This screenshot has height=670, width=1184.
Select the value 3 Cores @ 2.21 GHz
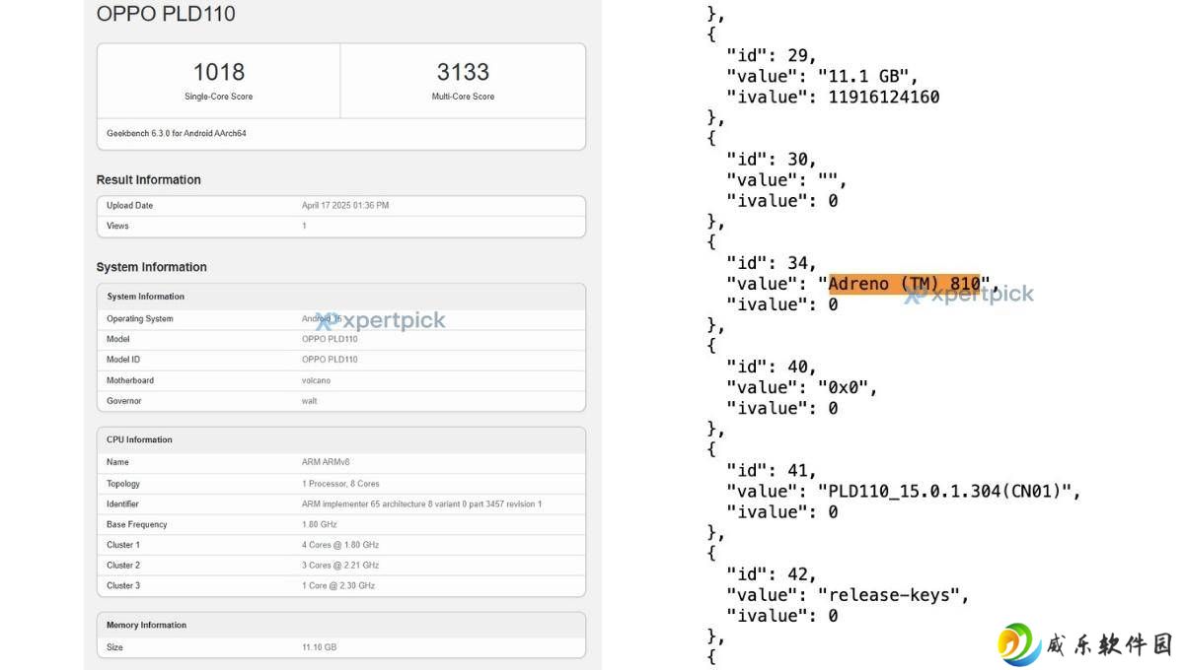coord(340,566)
